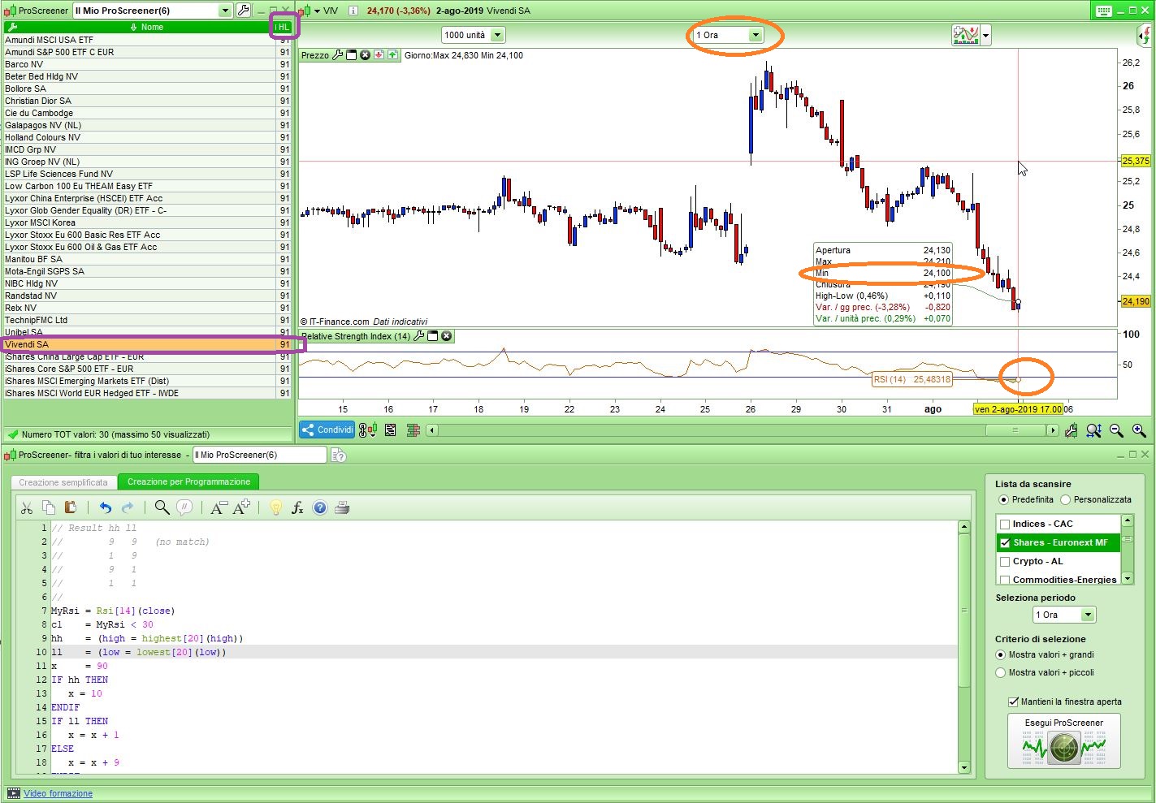Undo the last code edit

(106, 508)
